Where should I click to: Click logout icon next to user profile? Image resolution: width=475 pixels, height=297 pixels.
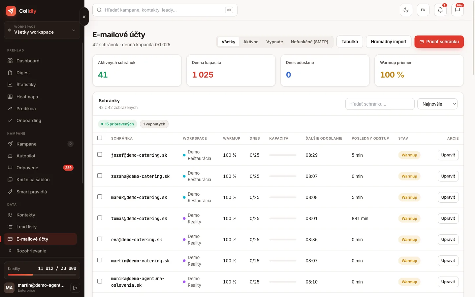pyautogui.click(x=75, y=288)
